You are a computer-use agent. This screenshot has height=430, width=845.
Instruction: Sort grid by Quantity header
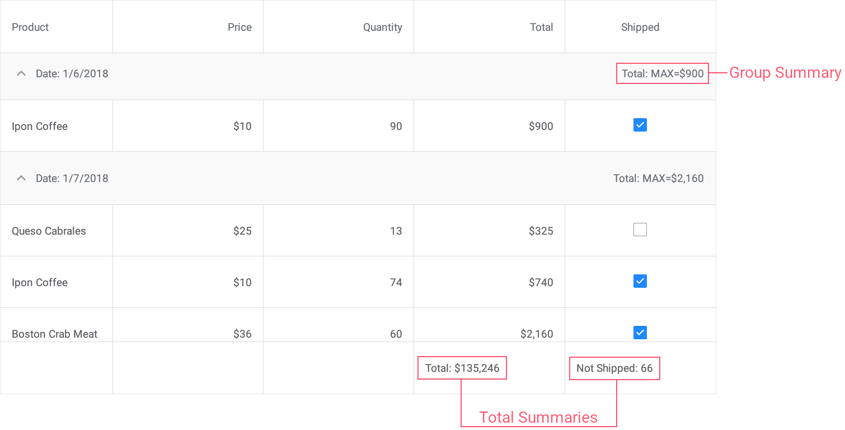382,27
